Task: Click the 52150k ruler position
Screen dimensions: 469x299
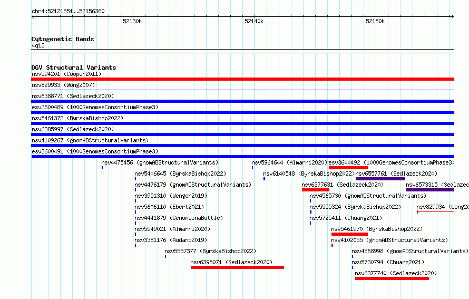Action: (x=375, y=21)
